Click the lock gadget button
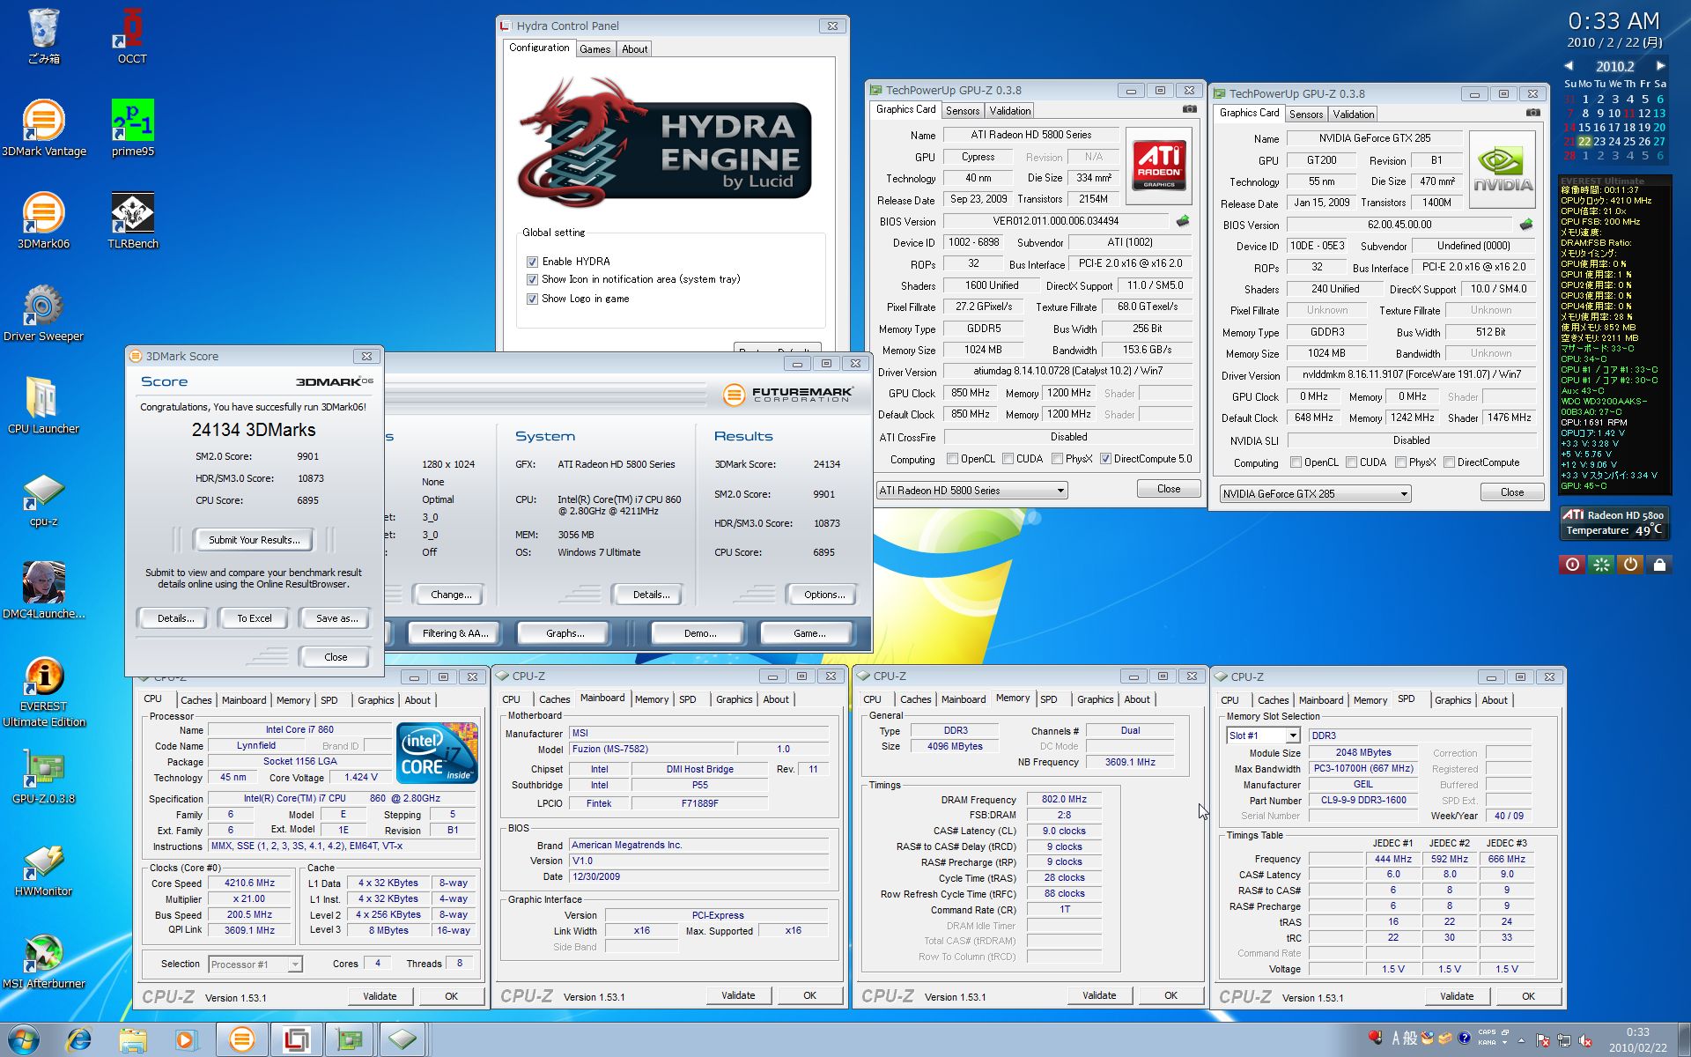The image size is (1691, 1057). coord(1659,565)
